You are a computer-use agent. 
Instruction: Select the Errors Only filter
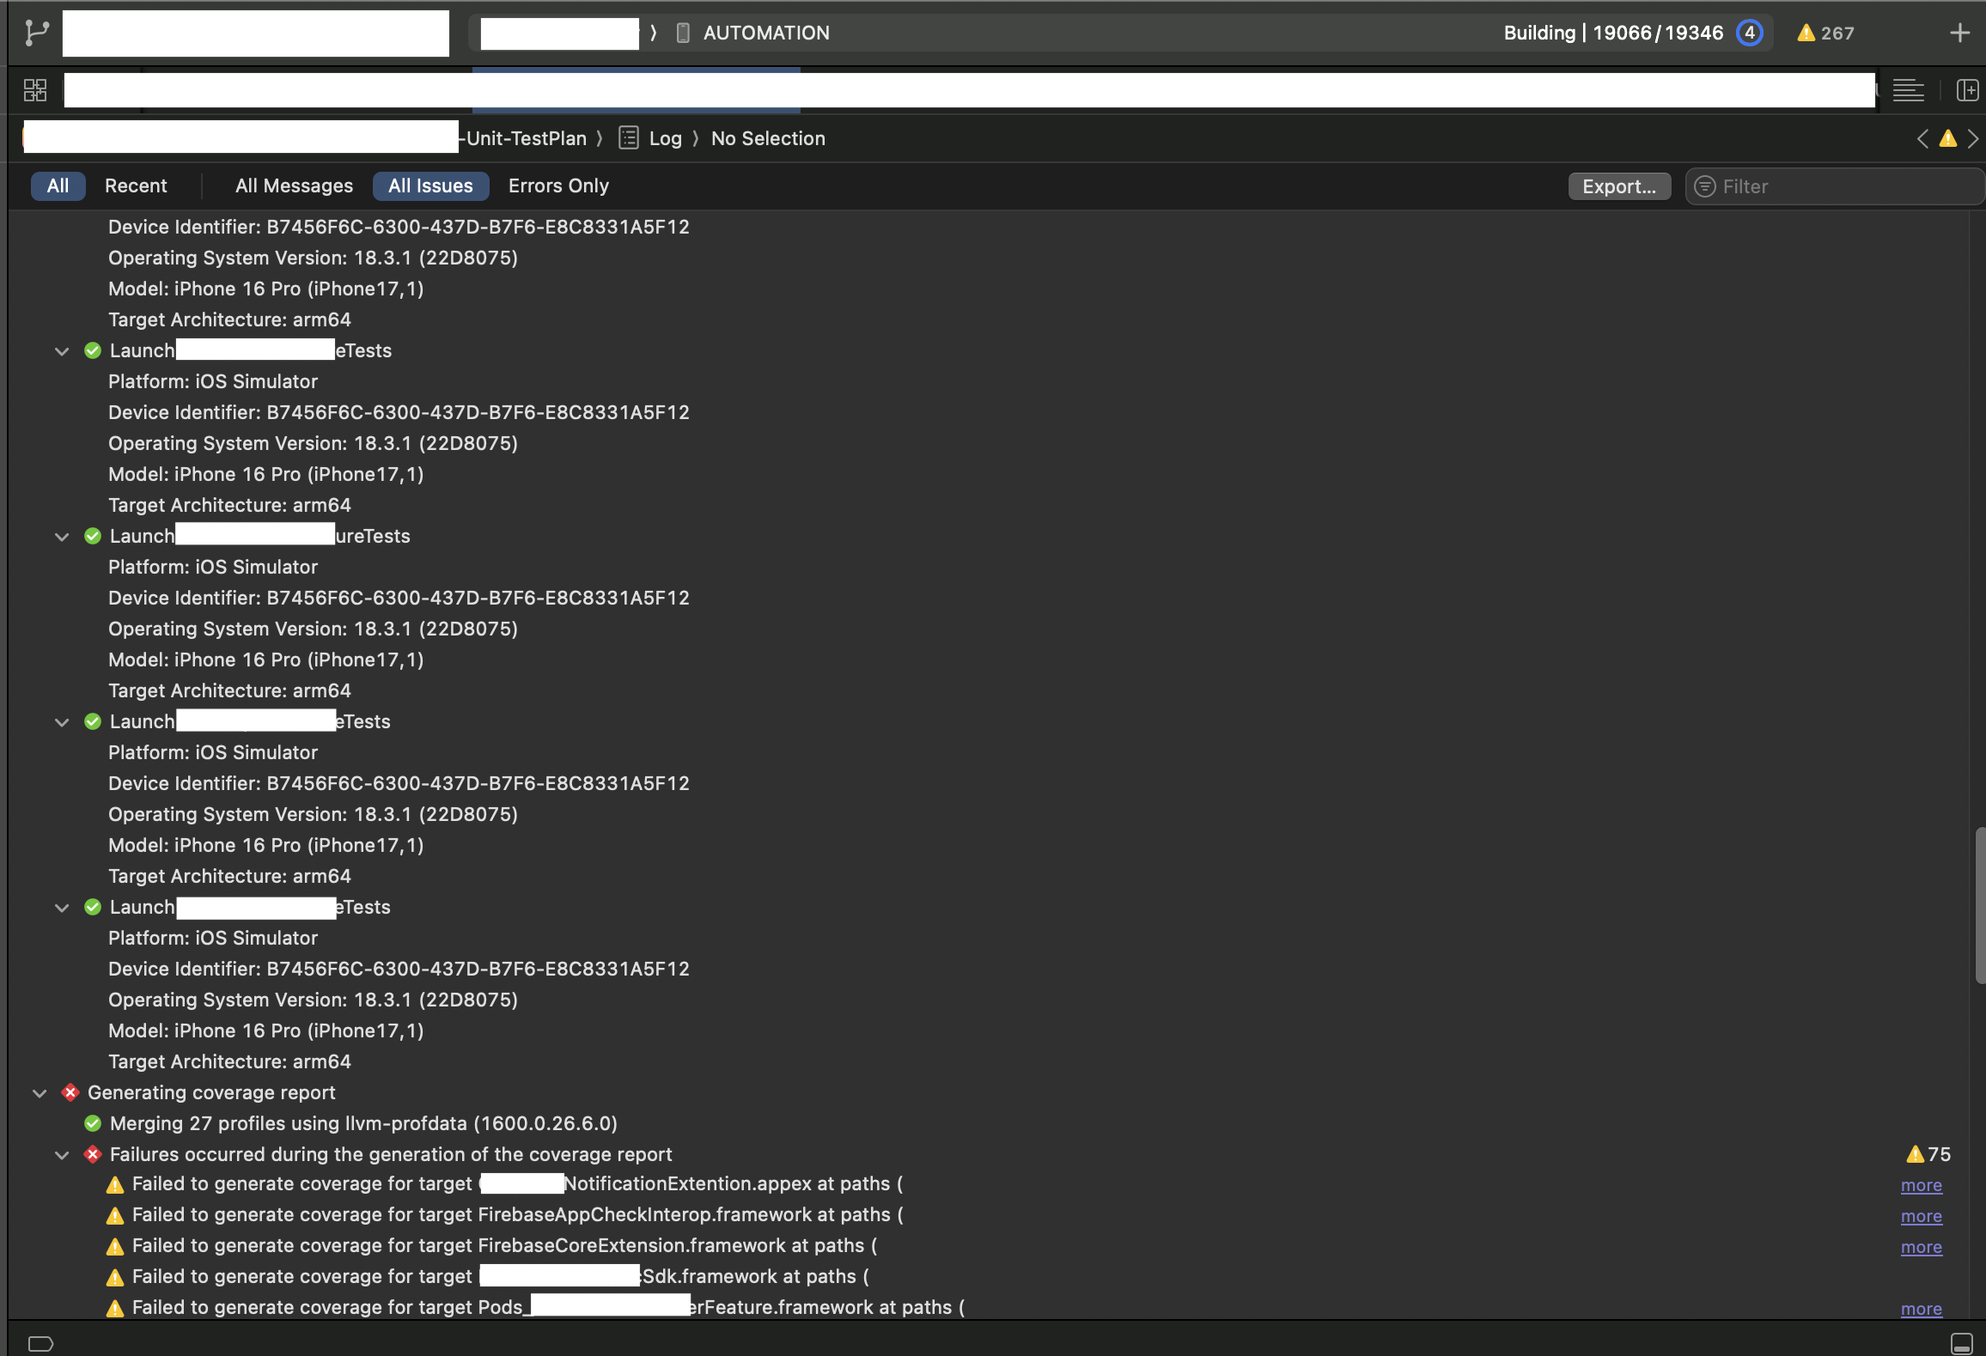(x=558, y=185)
